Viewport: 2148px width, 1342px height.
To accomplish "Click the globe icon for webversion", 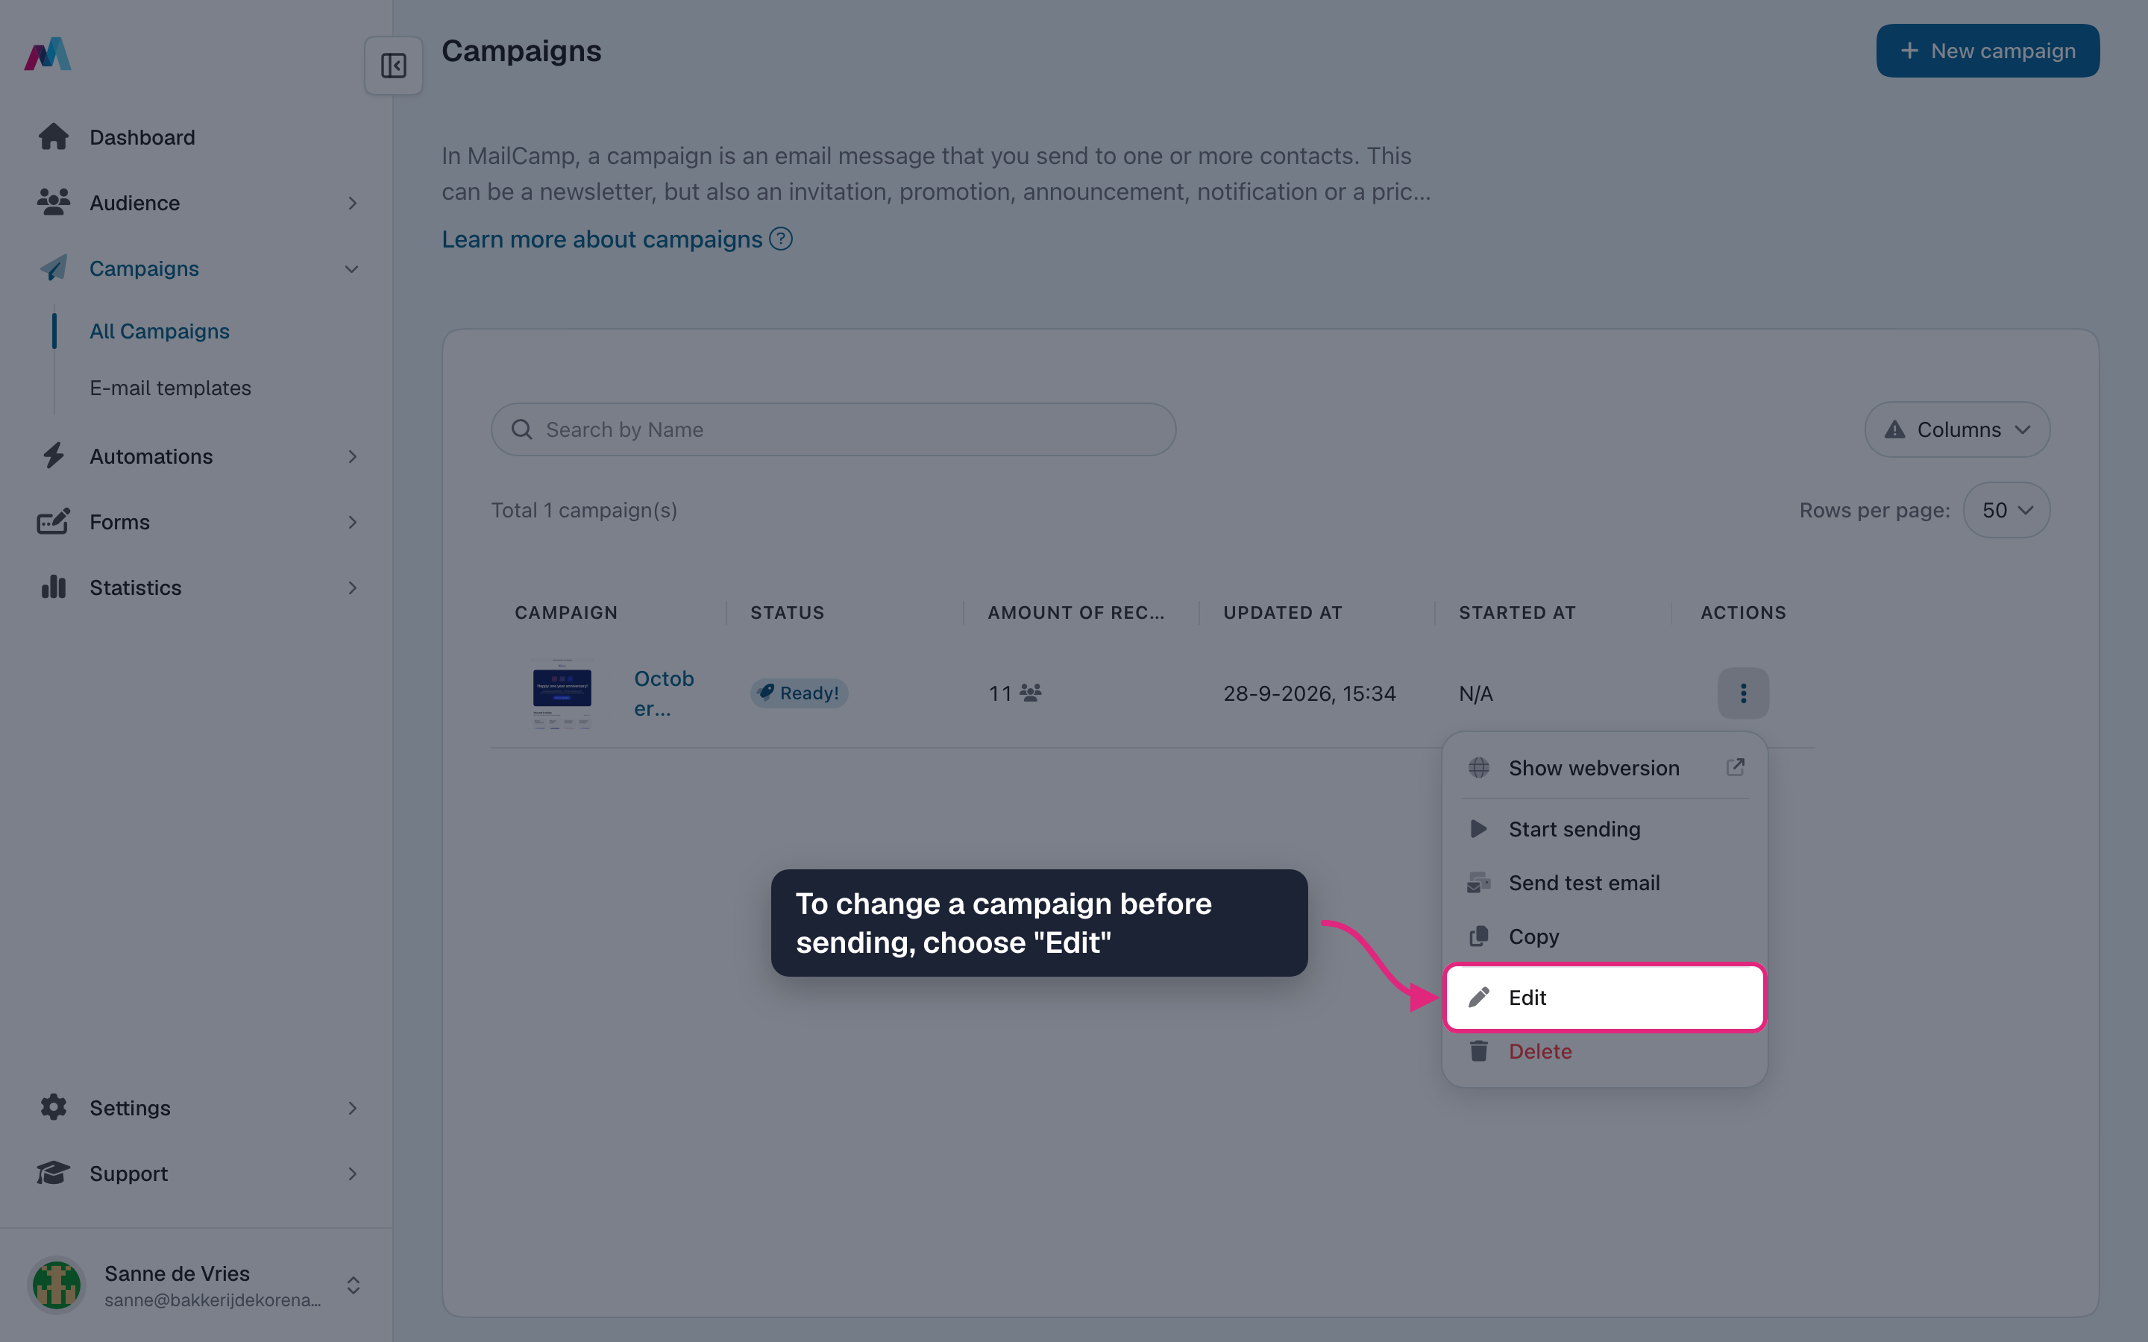I will click(x=1479, y=768).
